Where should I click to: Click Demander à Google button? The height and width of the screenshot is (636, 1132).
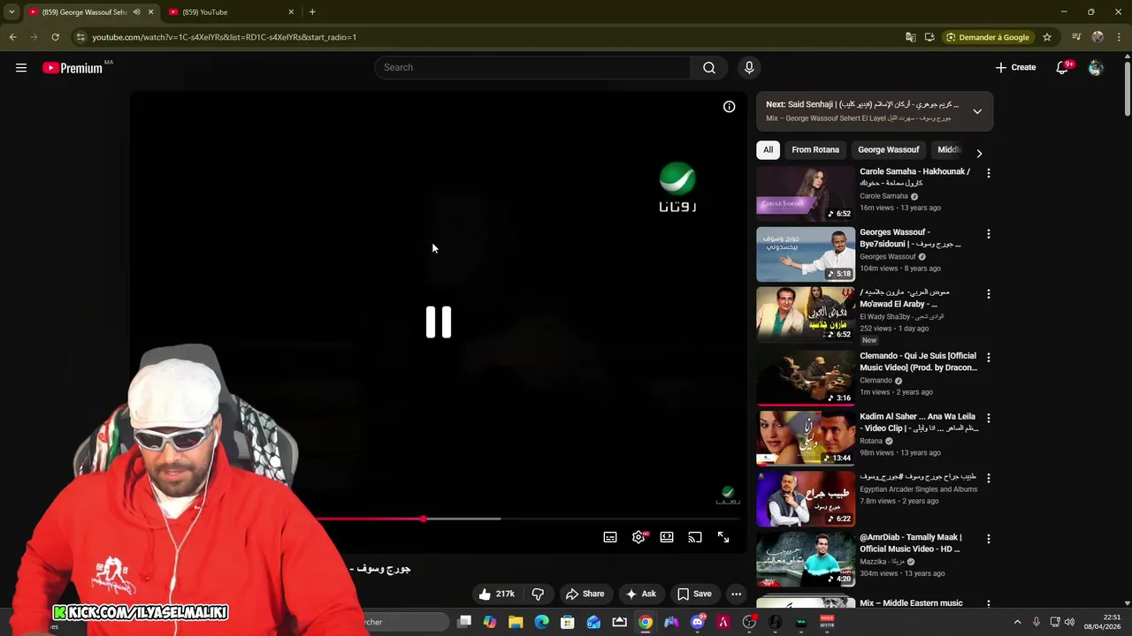pos(988,37)
